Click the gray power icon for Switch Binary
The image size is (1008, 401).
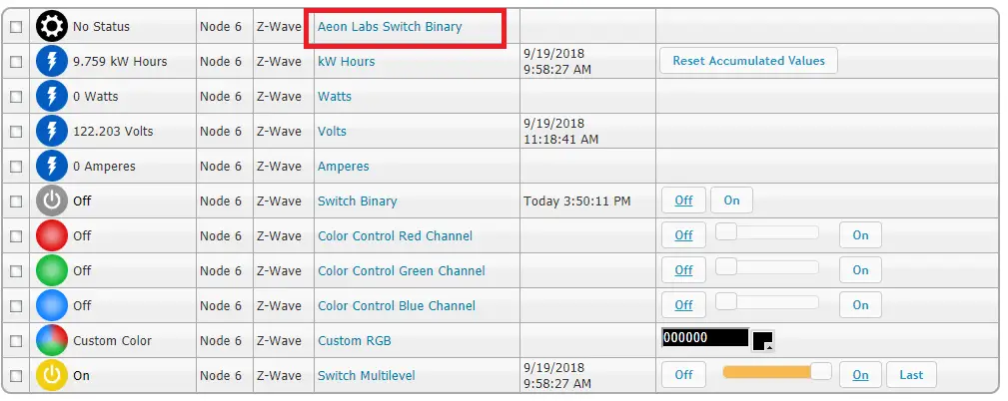51,200
